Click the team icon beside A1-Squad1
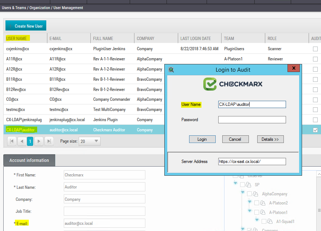The image size is (321, 231). coord(270,222)
